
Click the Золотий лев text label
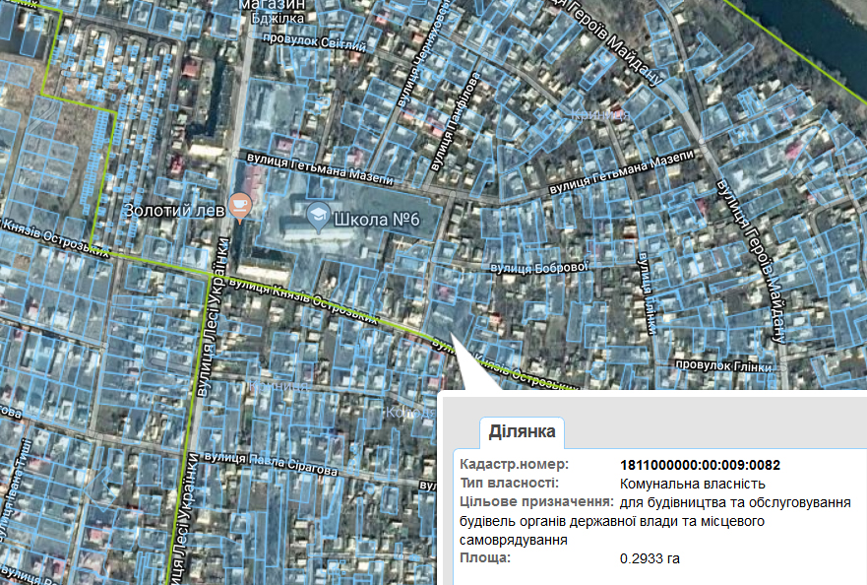173,211
